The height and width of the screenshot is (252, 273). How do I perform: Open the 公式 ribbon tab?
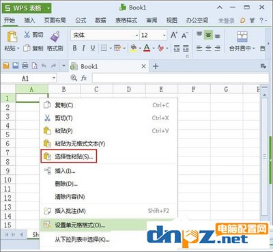coord(81,20)
